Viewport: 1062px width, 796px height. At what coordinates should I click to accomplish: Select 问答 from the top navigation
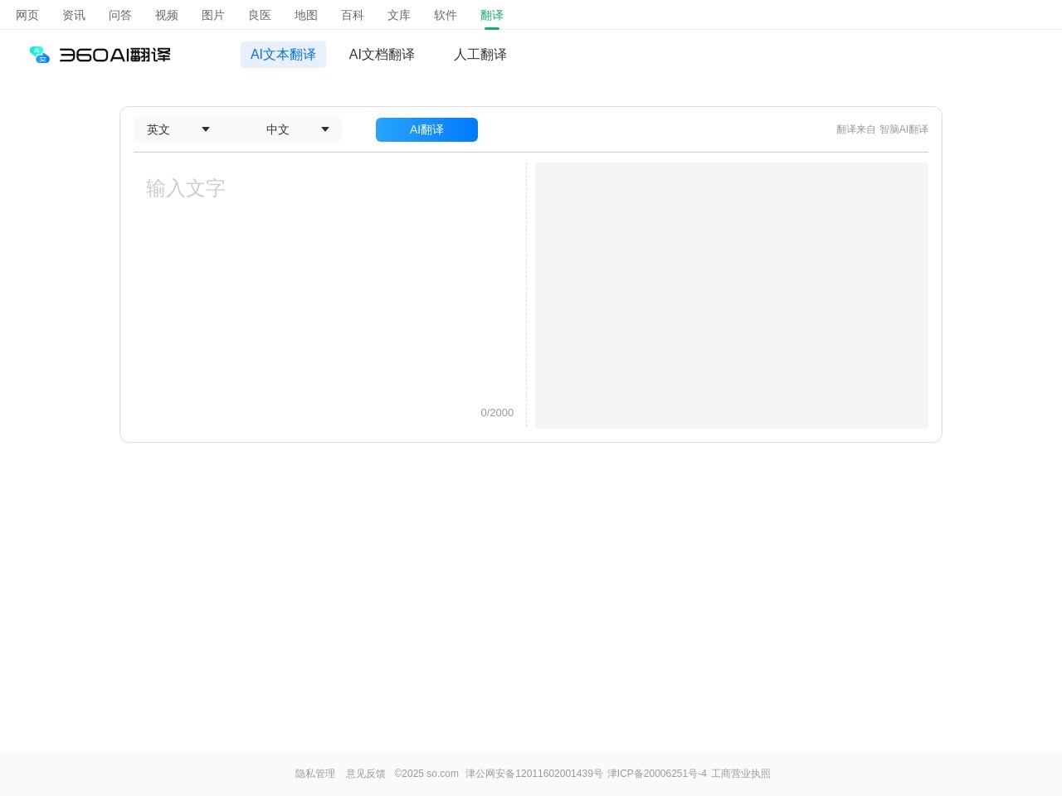tap(120, 15)
